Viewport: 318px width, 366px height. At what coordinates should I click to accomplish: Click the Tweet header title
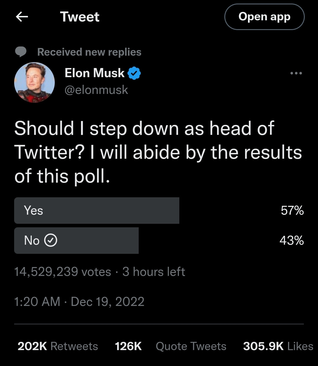pos(80,17)
